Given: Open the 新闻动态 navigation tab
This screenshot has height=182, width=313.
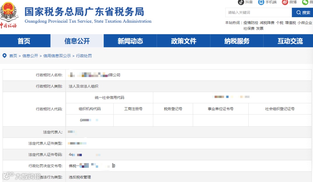Looking at the screenshot, I should (x=130, y=41).
